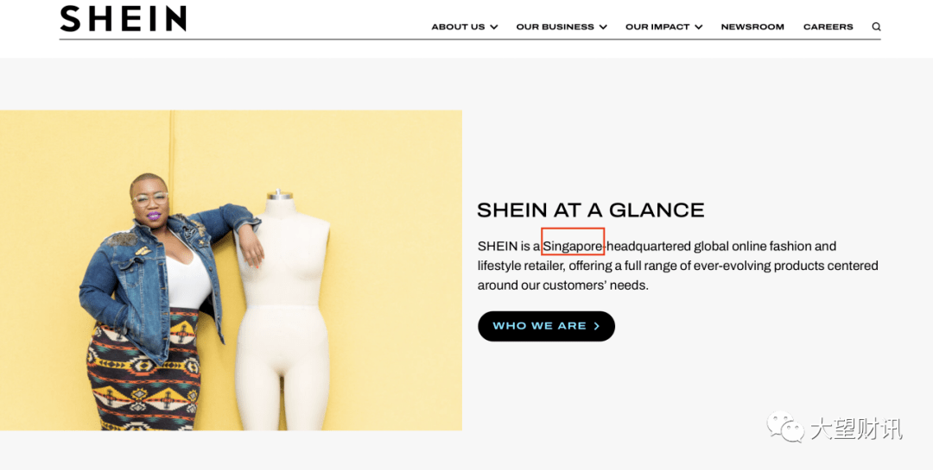Open the CAREERS link
The width and height of the screenshot is (933, 470).
click(828, 27)
